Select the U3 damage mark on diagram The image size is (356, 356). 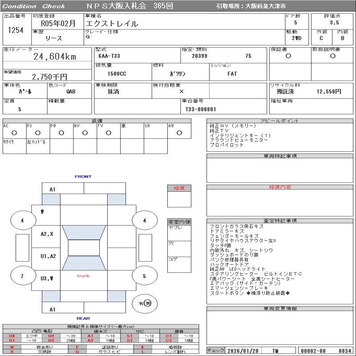point(47,279)
